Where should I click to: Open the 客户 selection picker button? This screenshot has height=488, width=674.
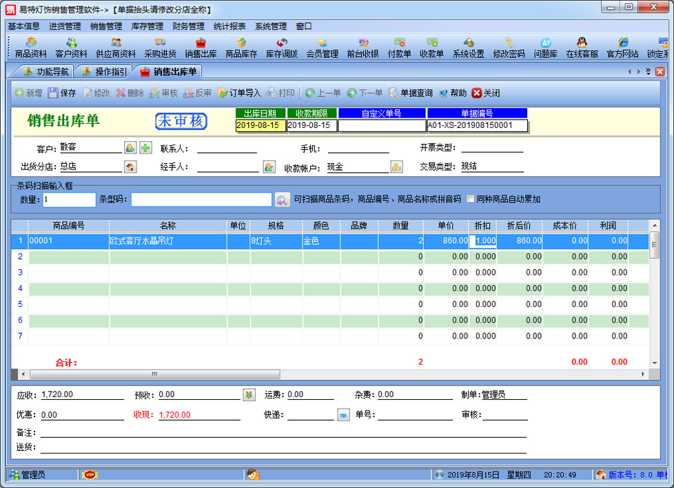click(x=130, y=147)
